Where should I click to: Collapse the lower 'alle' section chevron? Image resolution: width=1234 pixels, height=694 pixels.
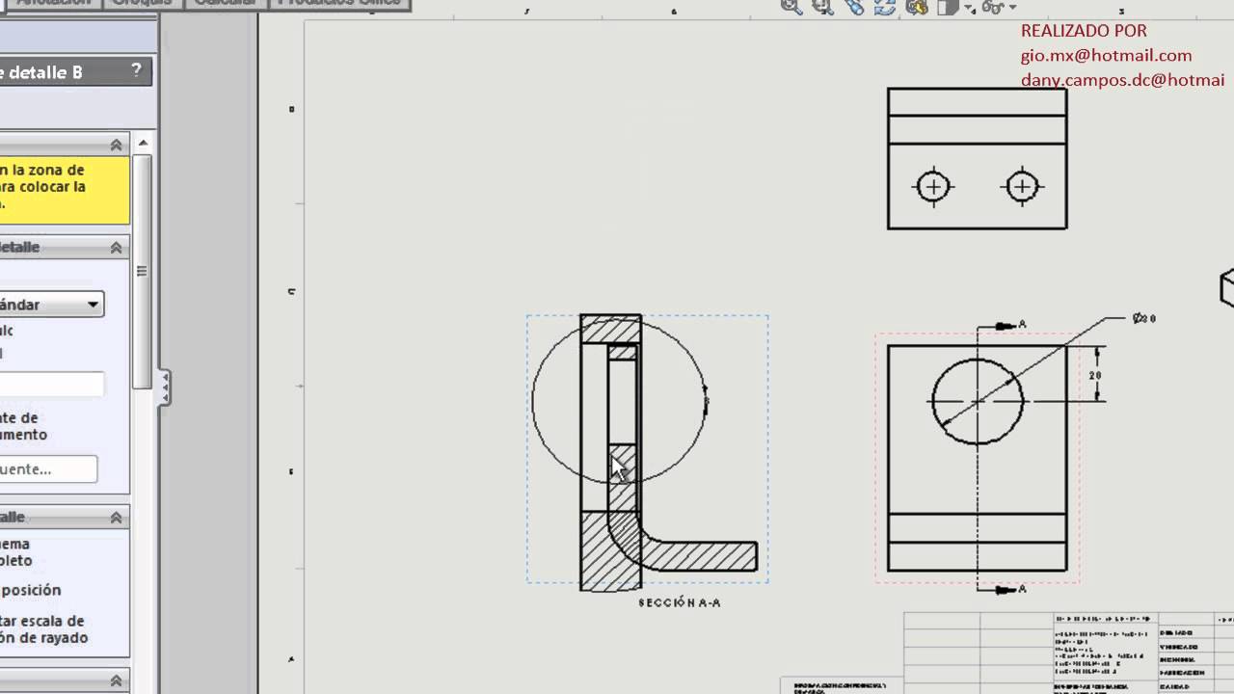pyautogui.click(x=117, y=518)
